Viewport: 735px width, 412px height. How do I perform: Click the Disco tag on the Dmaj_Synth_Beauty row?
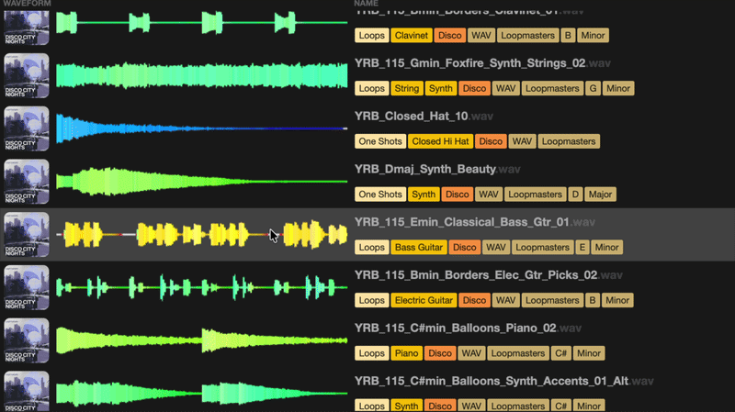tap(457, 195)
